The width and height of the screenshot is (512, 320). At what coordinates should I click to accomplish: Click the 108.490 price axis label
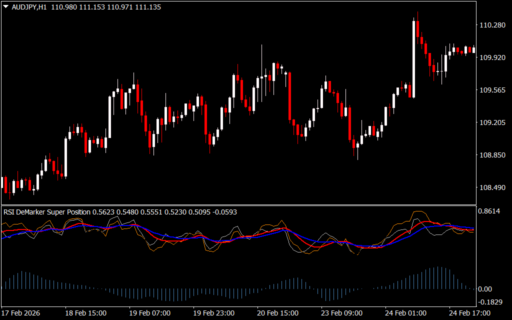[492, 188]
